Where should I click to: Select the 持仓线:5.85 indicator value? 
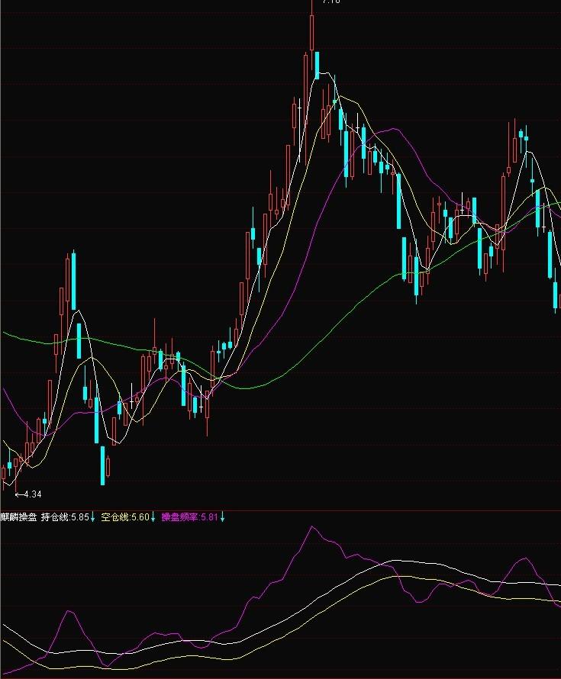point(65,517)
